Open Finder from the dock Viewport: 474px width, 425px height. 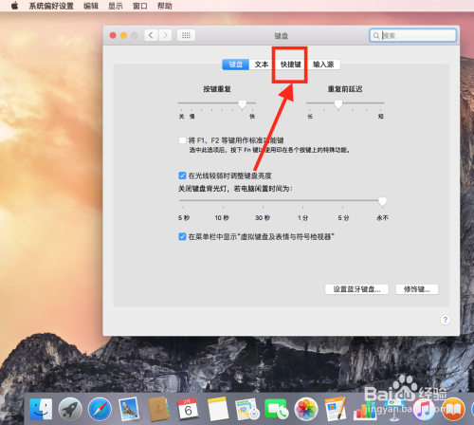[x=41, y=409]
